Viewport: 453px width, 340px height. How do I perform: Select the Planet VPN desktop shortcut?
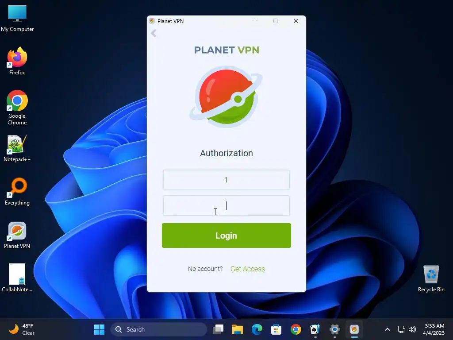17,235
